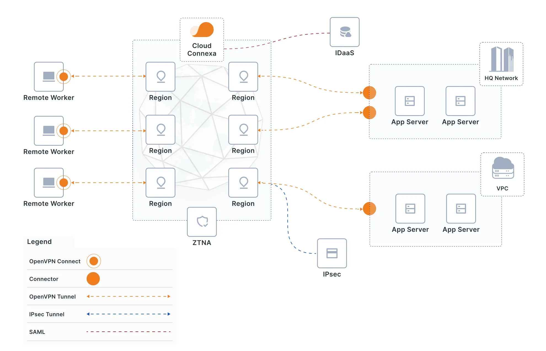
Task: Click the ZTNA shield icon
Action: pos(203,224)
